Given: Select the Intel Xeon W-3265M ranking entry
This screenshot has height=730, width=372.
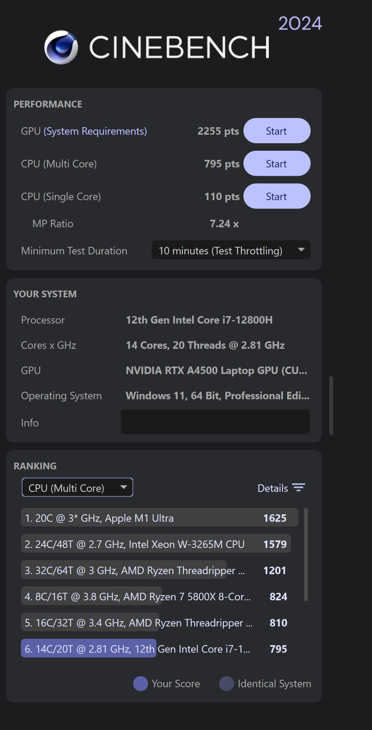Looking at the screenshot, I should pyautogui.click(x=156, y=544).
